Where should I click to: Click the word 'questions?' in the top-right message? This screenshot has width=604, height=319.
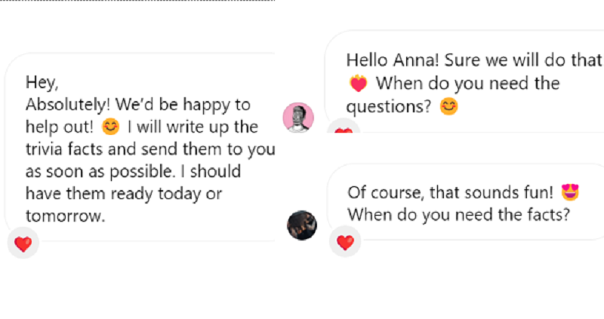click(x=389, y=107)
